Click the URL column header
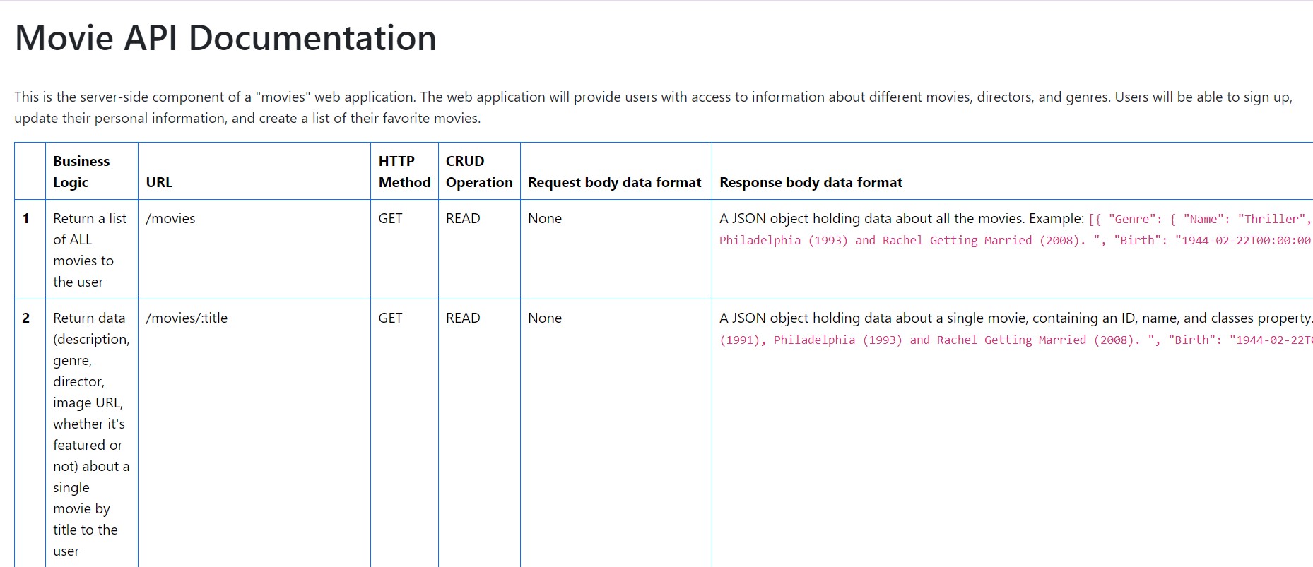The height and width of the screenshot is (567, 1313). tap(254, 172)
